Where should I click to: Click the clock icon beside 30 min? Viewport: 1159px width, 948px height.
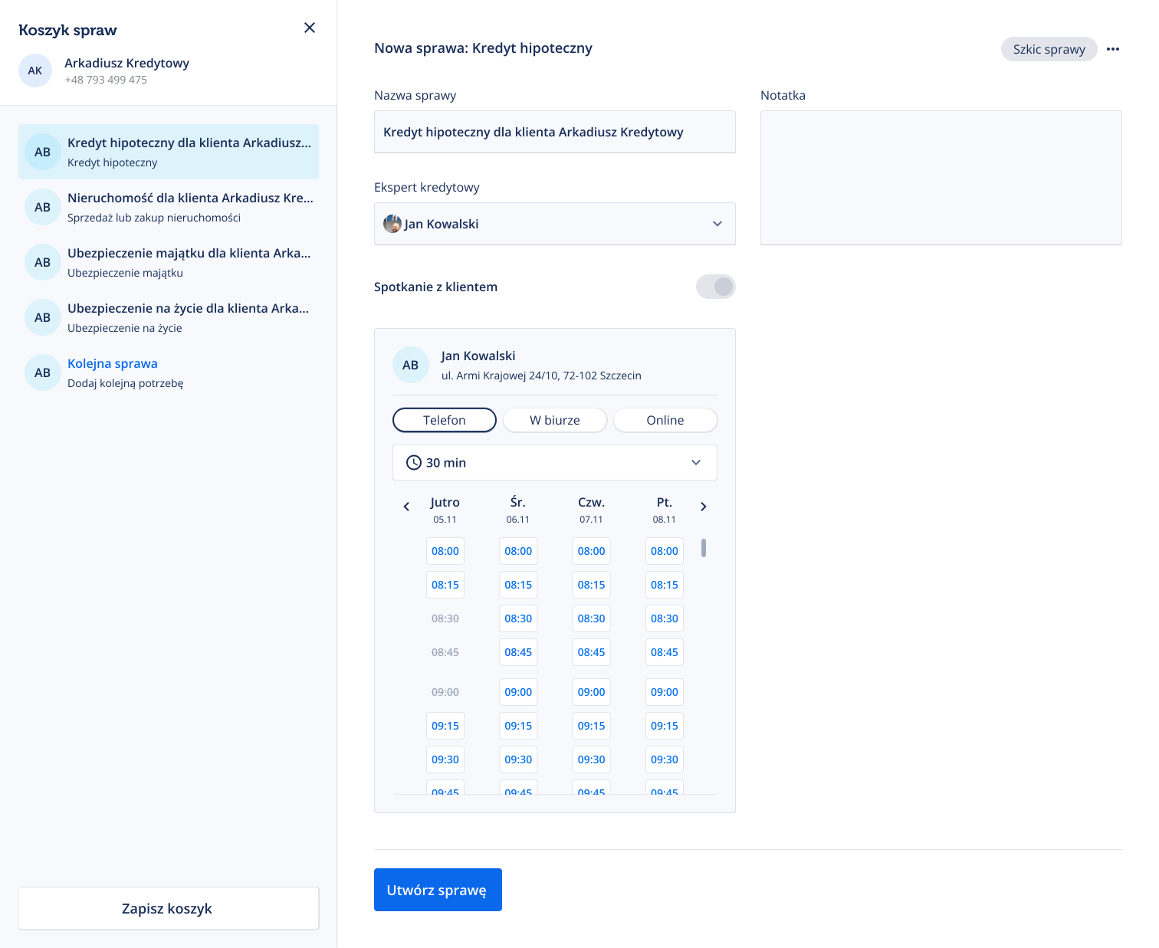coord(414,462)
